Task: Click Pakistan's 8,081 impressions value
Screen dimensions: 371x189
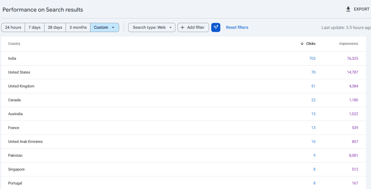Action: click(x=354, y=155)
